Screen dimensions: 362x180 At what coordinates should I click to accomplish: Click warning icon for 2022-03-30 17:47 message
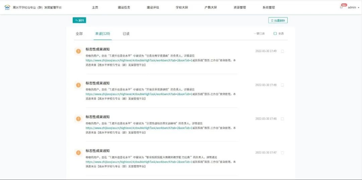[x=78, y=153]
